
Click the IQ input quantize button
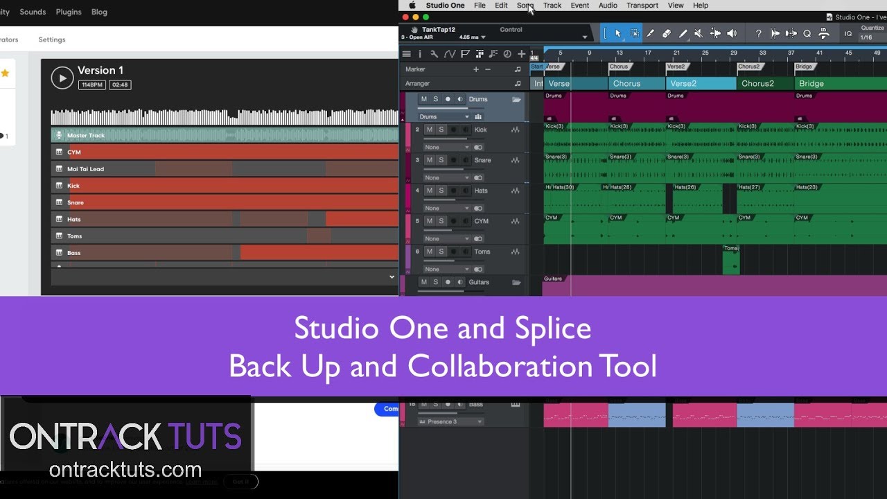pyautogui.click(x=848, y=33)
